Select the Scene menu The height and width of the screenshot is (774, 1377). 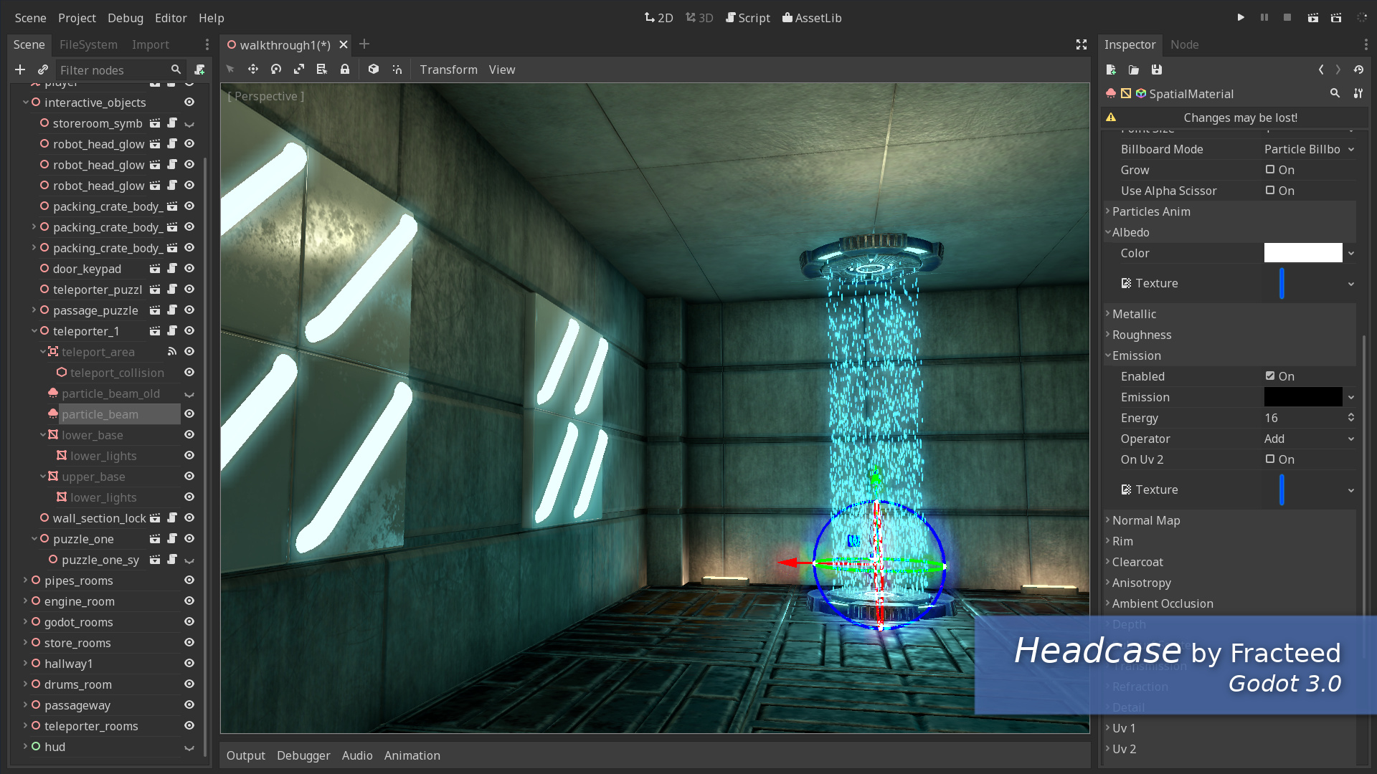coord(29,17)
